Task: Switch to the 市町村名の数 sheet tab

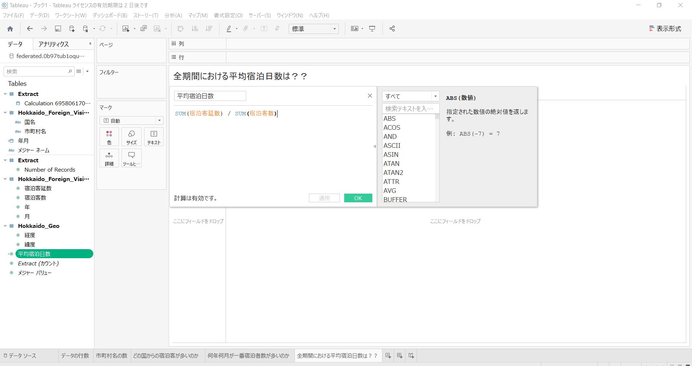Action: point(112,356)
